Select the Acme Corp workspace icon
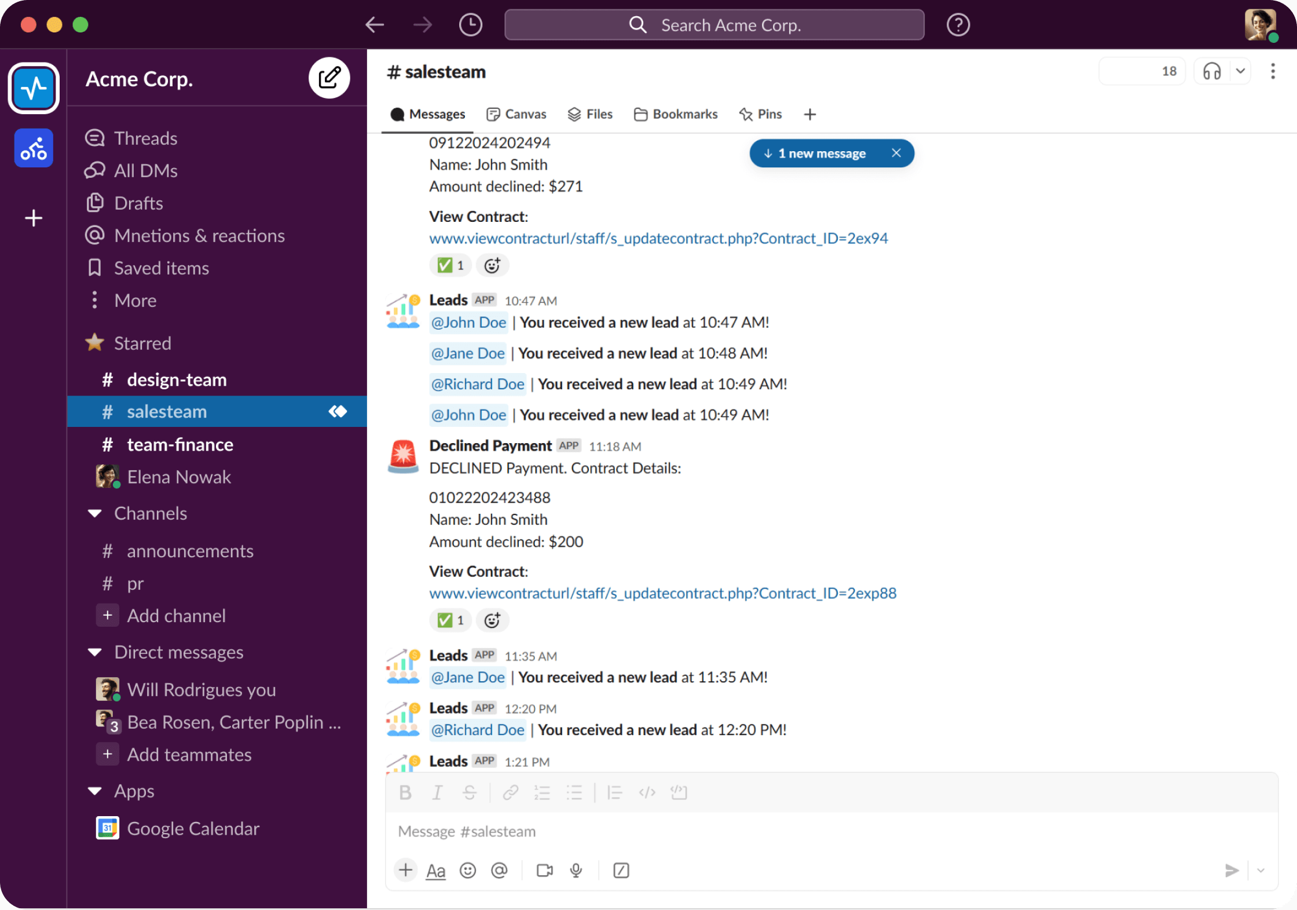The width and height of the screenshot is (1297, 910). point(34,88)
